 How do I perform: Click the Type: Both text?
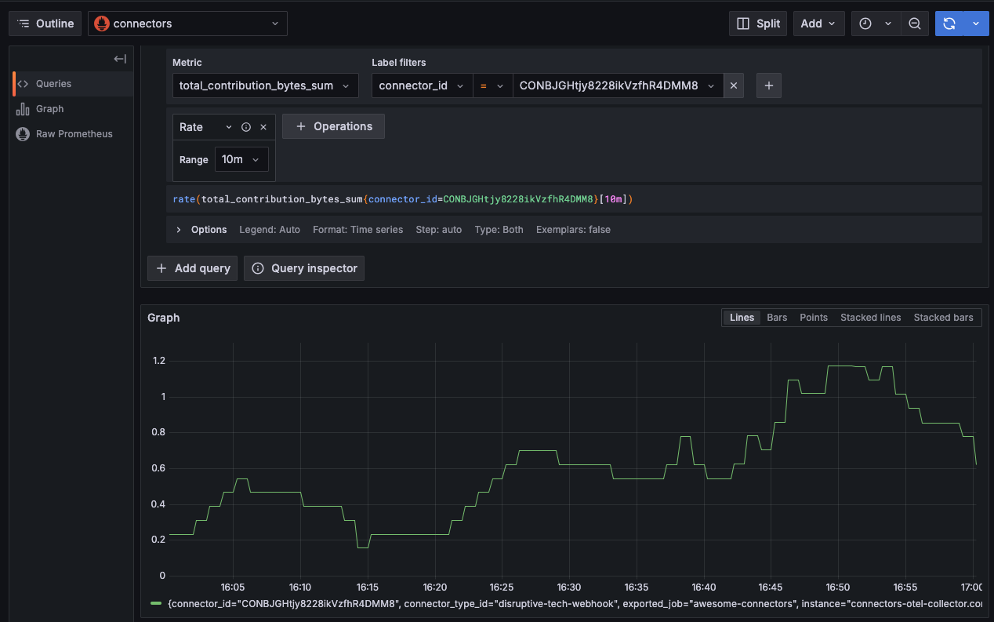(499, 230)
